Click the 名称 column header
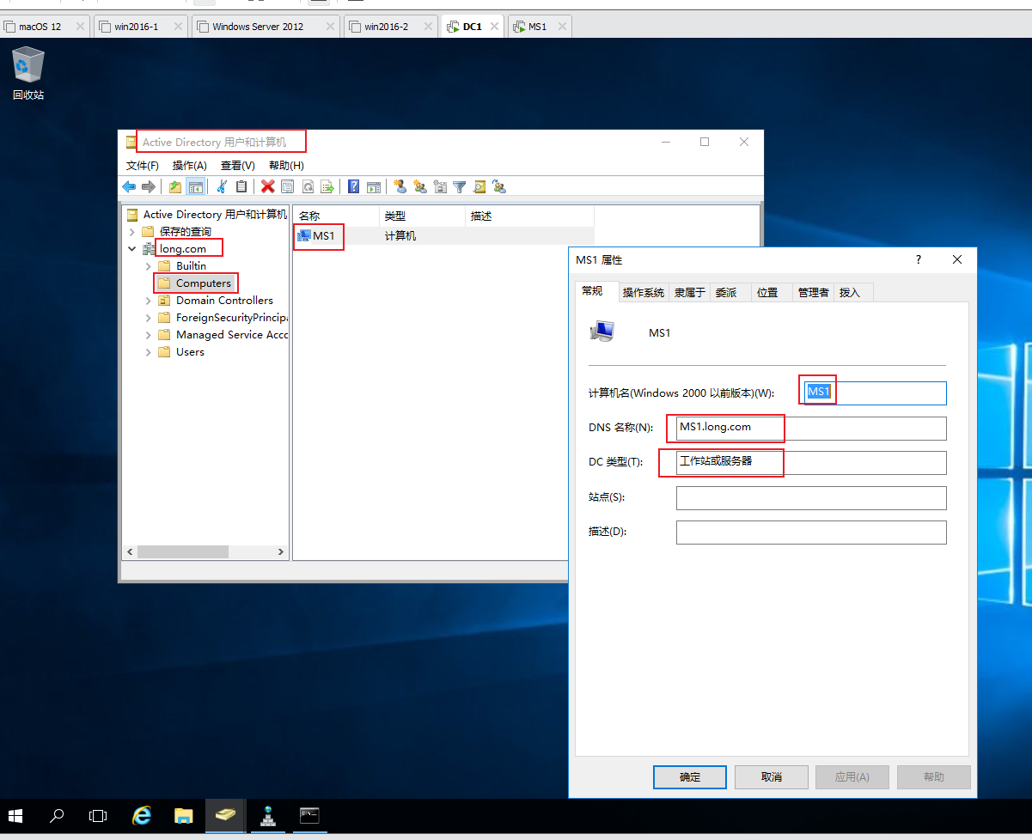 coord(336,216)
